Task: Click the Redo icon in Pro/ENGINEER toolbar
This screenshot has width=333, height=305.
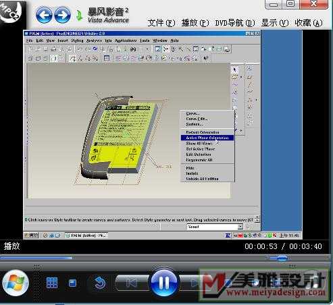Action: (87, 49)
